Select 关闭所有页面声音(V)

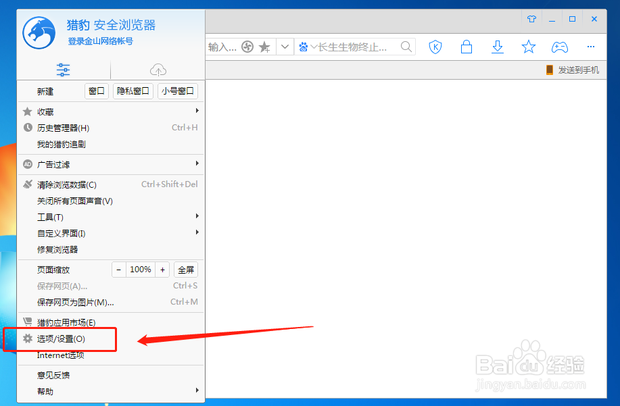click(x=111, y=201)
